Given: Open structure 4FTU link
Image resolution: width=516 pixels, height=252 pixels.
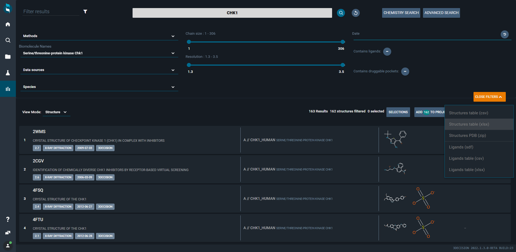Looking at the screenshot, I should tap(38, 220).
